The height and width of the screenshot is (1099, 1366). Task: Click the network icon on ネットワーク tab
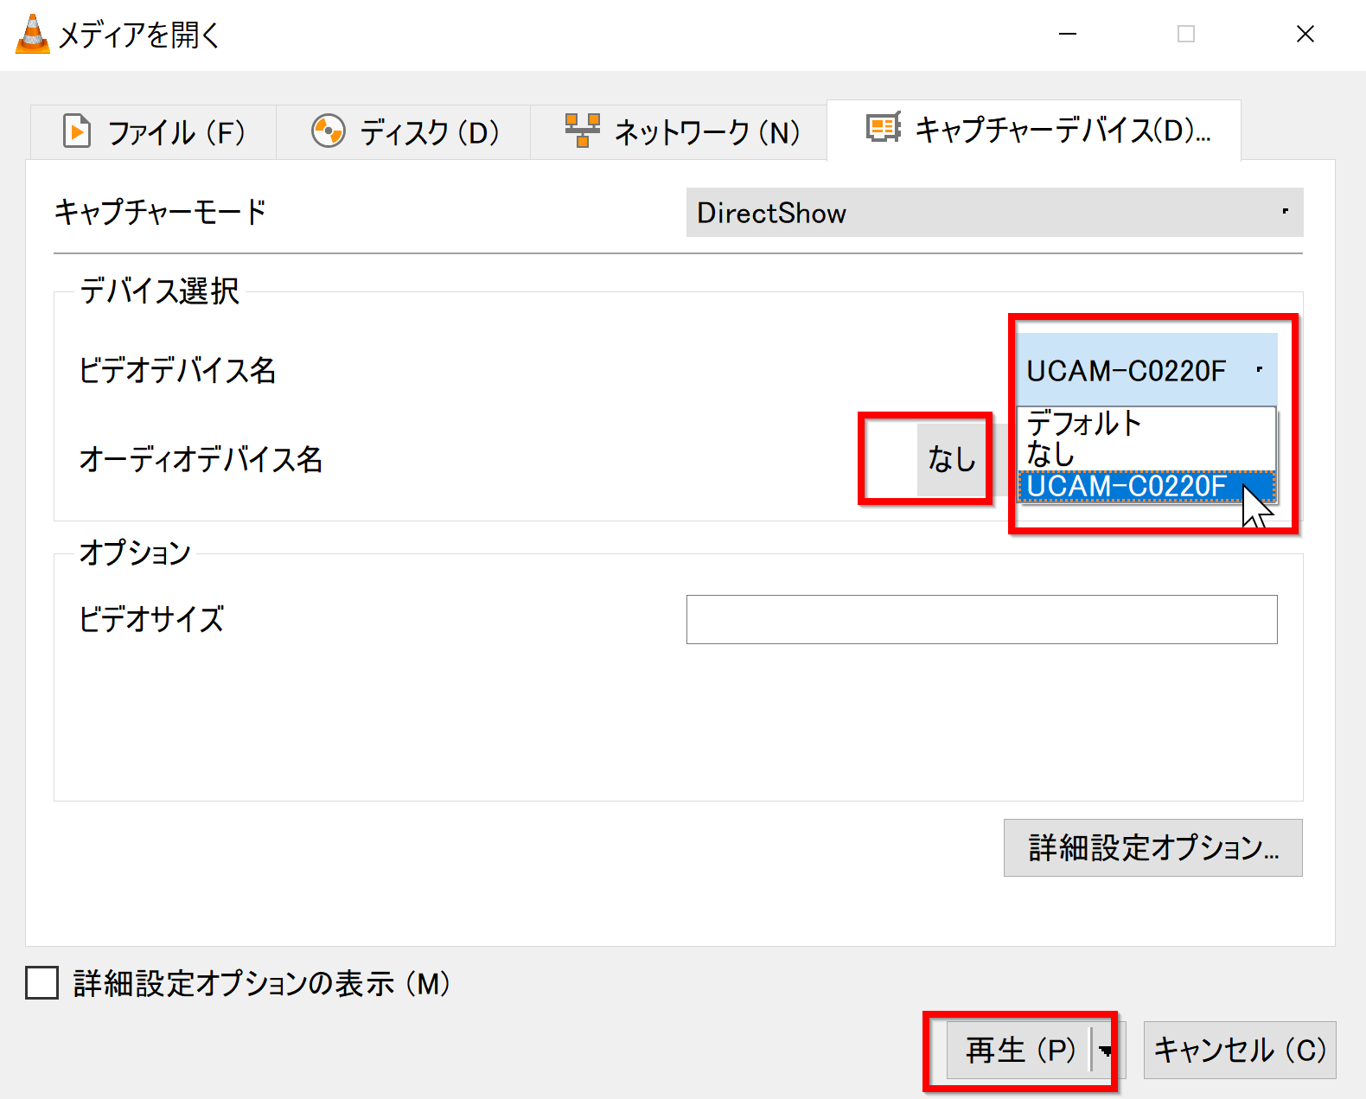click(582, 131)
